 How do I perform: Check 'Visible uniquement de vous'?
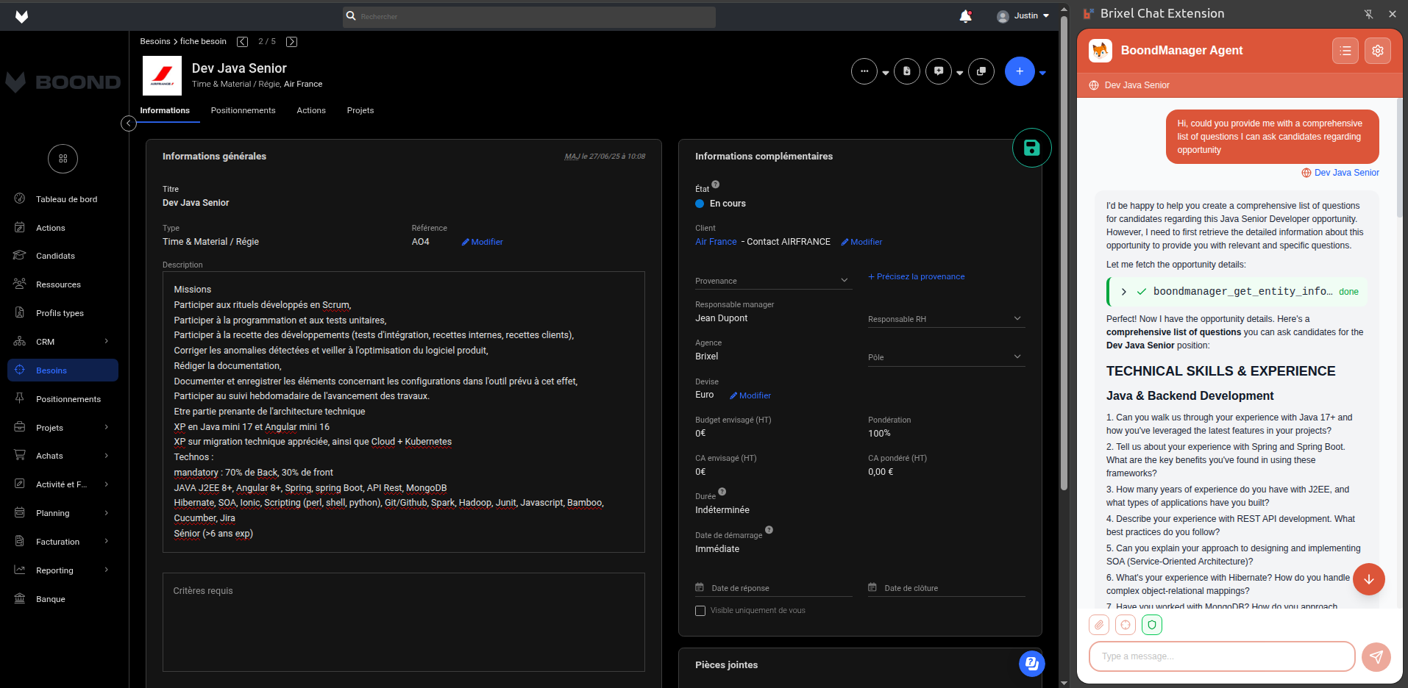click(x=700, y=610)
